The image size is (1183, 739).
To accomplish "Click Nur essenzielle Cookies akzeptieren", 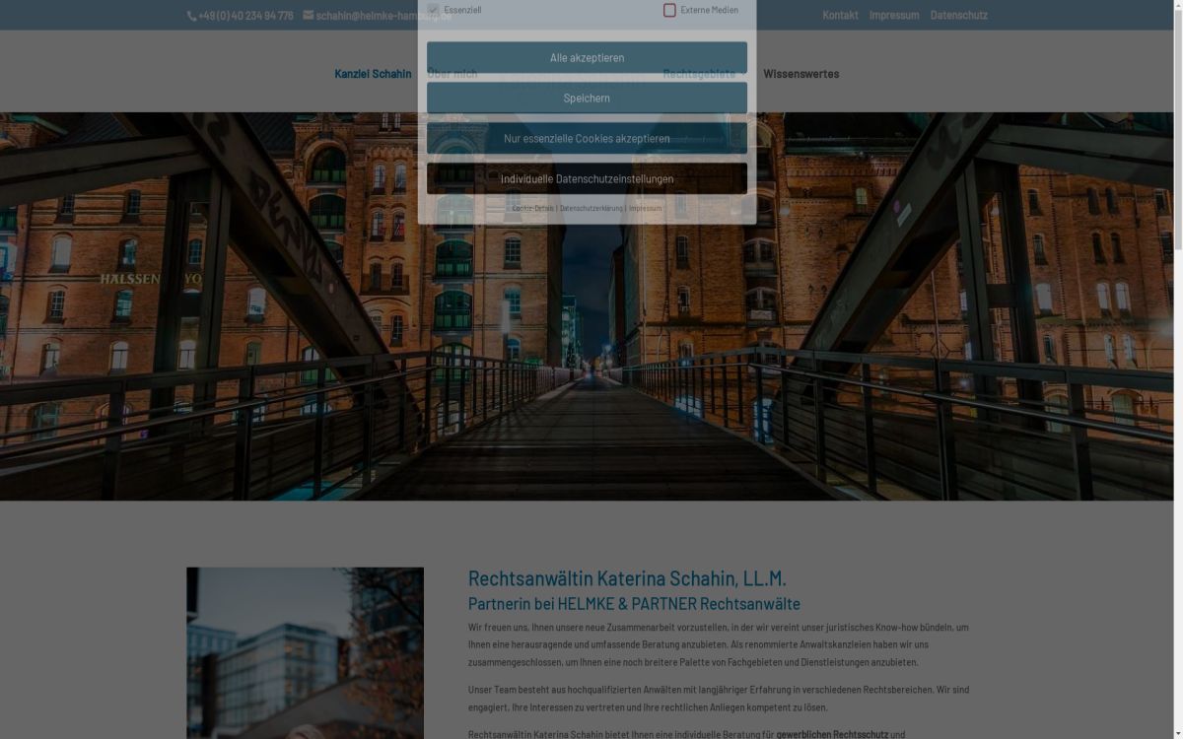I will click(x=588, y=138).
